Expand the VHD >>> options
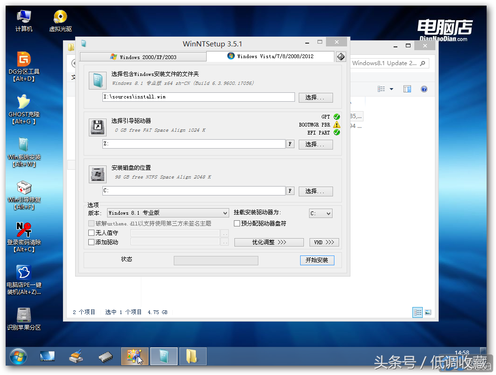This screenshot has width=496, height=375. 324,242
